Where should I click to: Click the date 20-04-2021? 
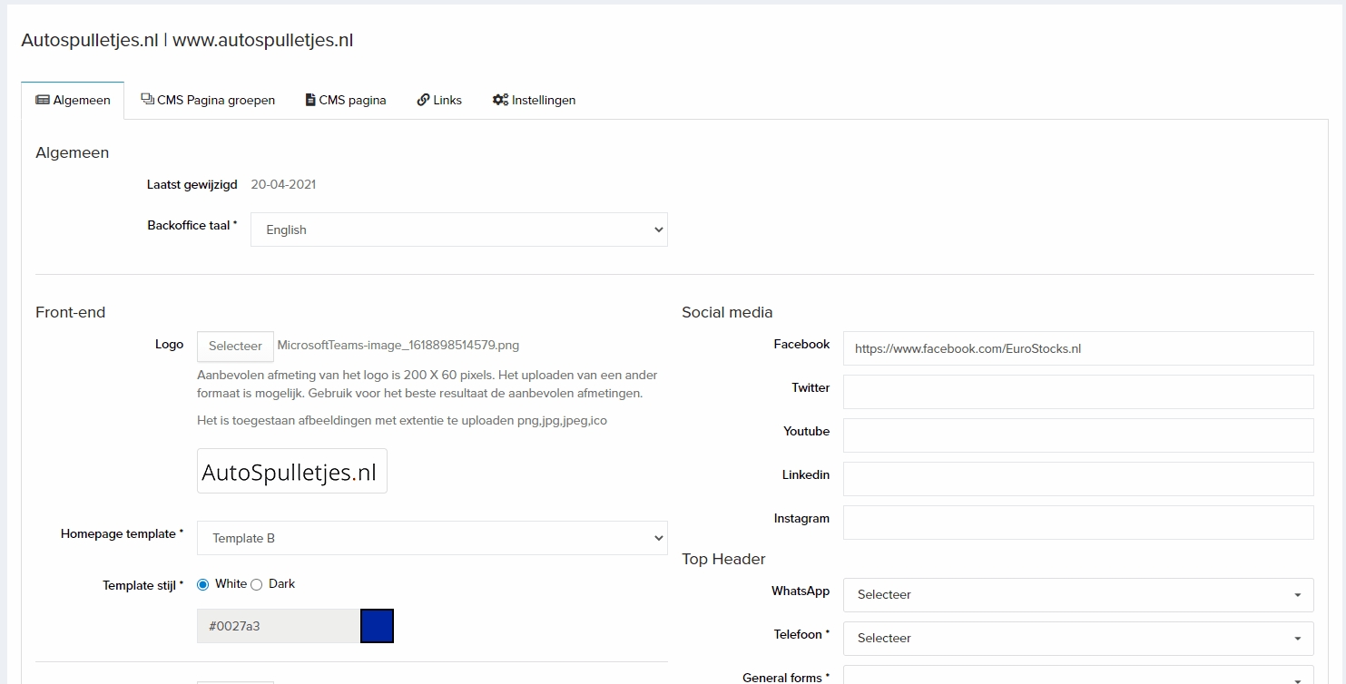point(283,184)
